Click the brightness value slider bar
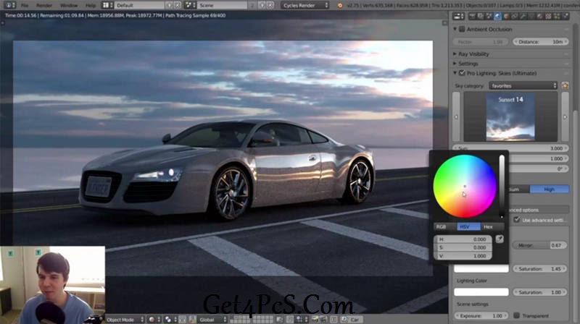The width and height of the screenshot is (580, 324). (x=502, y=186)
